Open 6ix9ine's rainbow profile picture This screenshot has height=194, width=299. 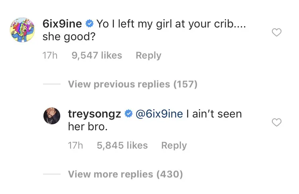coord(22,30)
